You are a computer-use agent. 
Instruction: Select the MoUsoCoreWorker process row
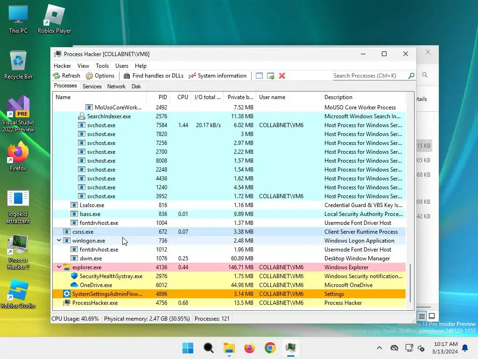point(229,108)
